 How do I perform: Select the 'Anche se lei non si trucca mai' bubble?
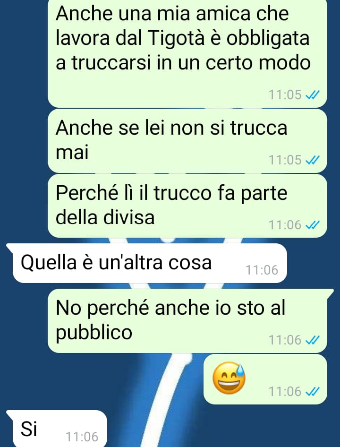[187, 141]
